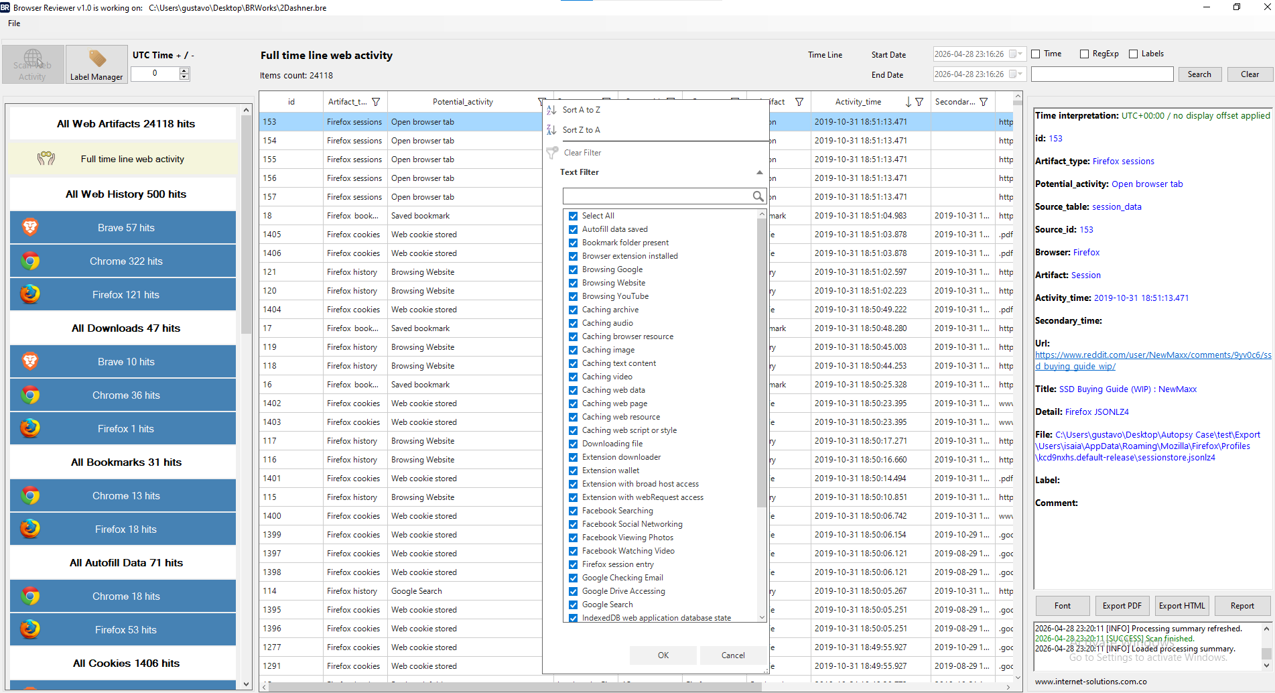The image size is (1275, 693).
Task: Select Firefox icon beside 1 hits
Action: tap(30, 428)
